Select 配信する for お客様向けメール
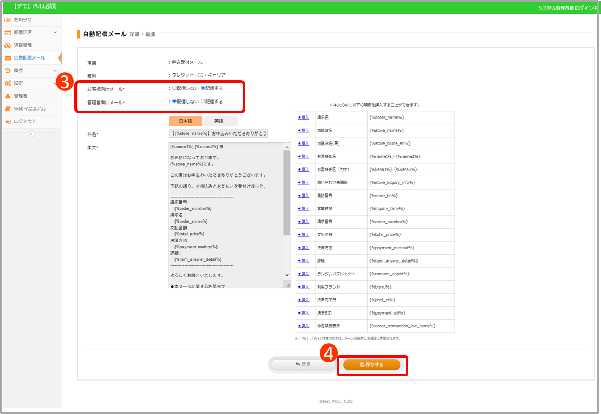The image size is (601, 414). pos(203,88)
